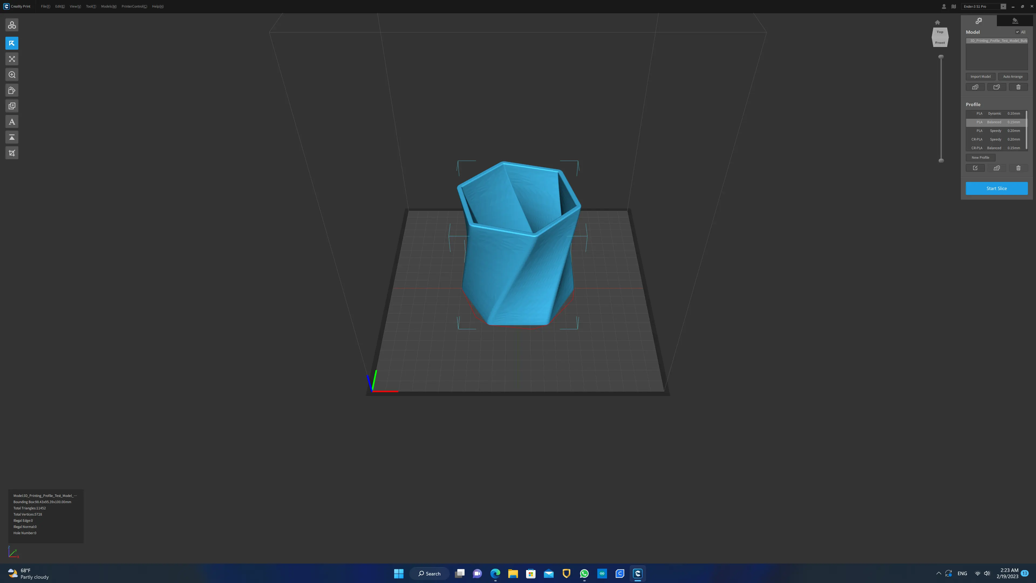
Task: Select the letter A text tool
Action: pos(12,122)
